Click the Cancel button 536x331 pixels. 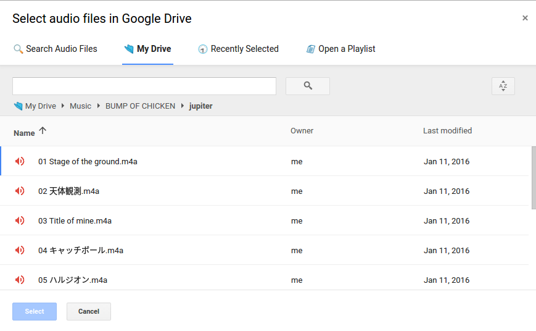[89, 311]
